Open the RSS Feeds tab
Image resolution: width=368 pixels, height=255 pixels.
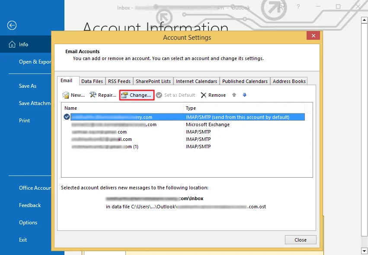pyautogui.click(x=119, y=81)
